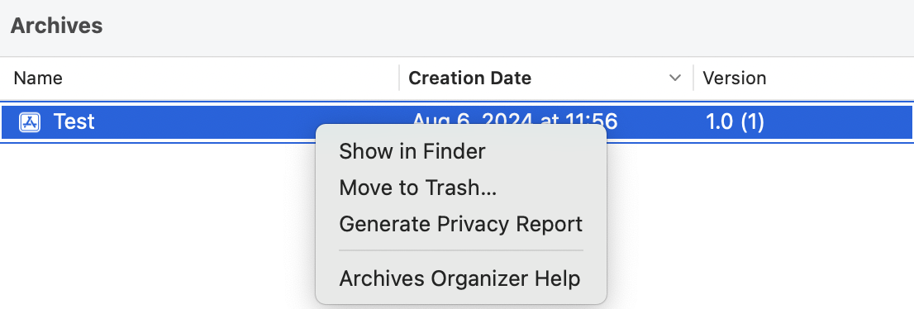Screen dimensions: 914x309
Task: Choose Show in Finder
Action: [x=412, y=151]
